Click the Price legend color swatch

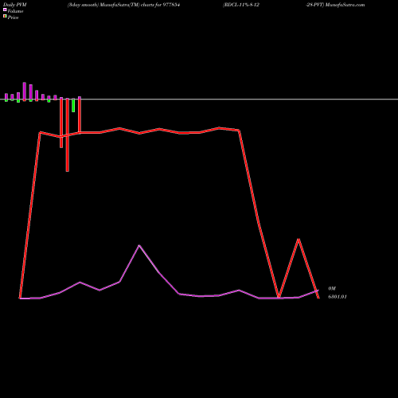click(5, 16)
